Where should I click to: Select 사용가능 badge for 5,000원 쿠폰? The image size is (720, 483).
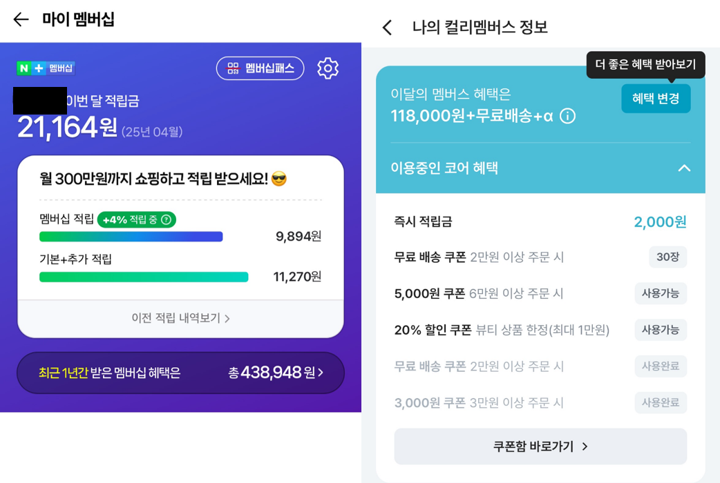click(x=661, y=293)
